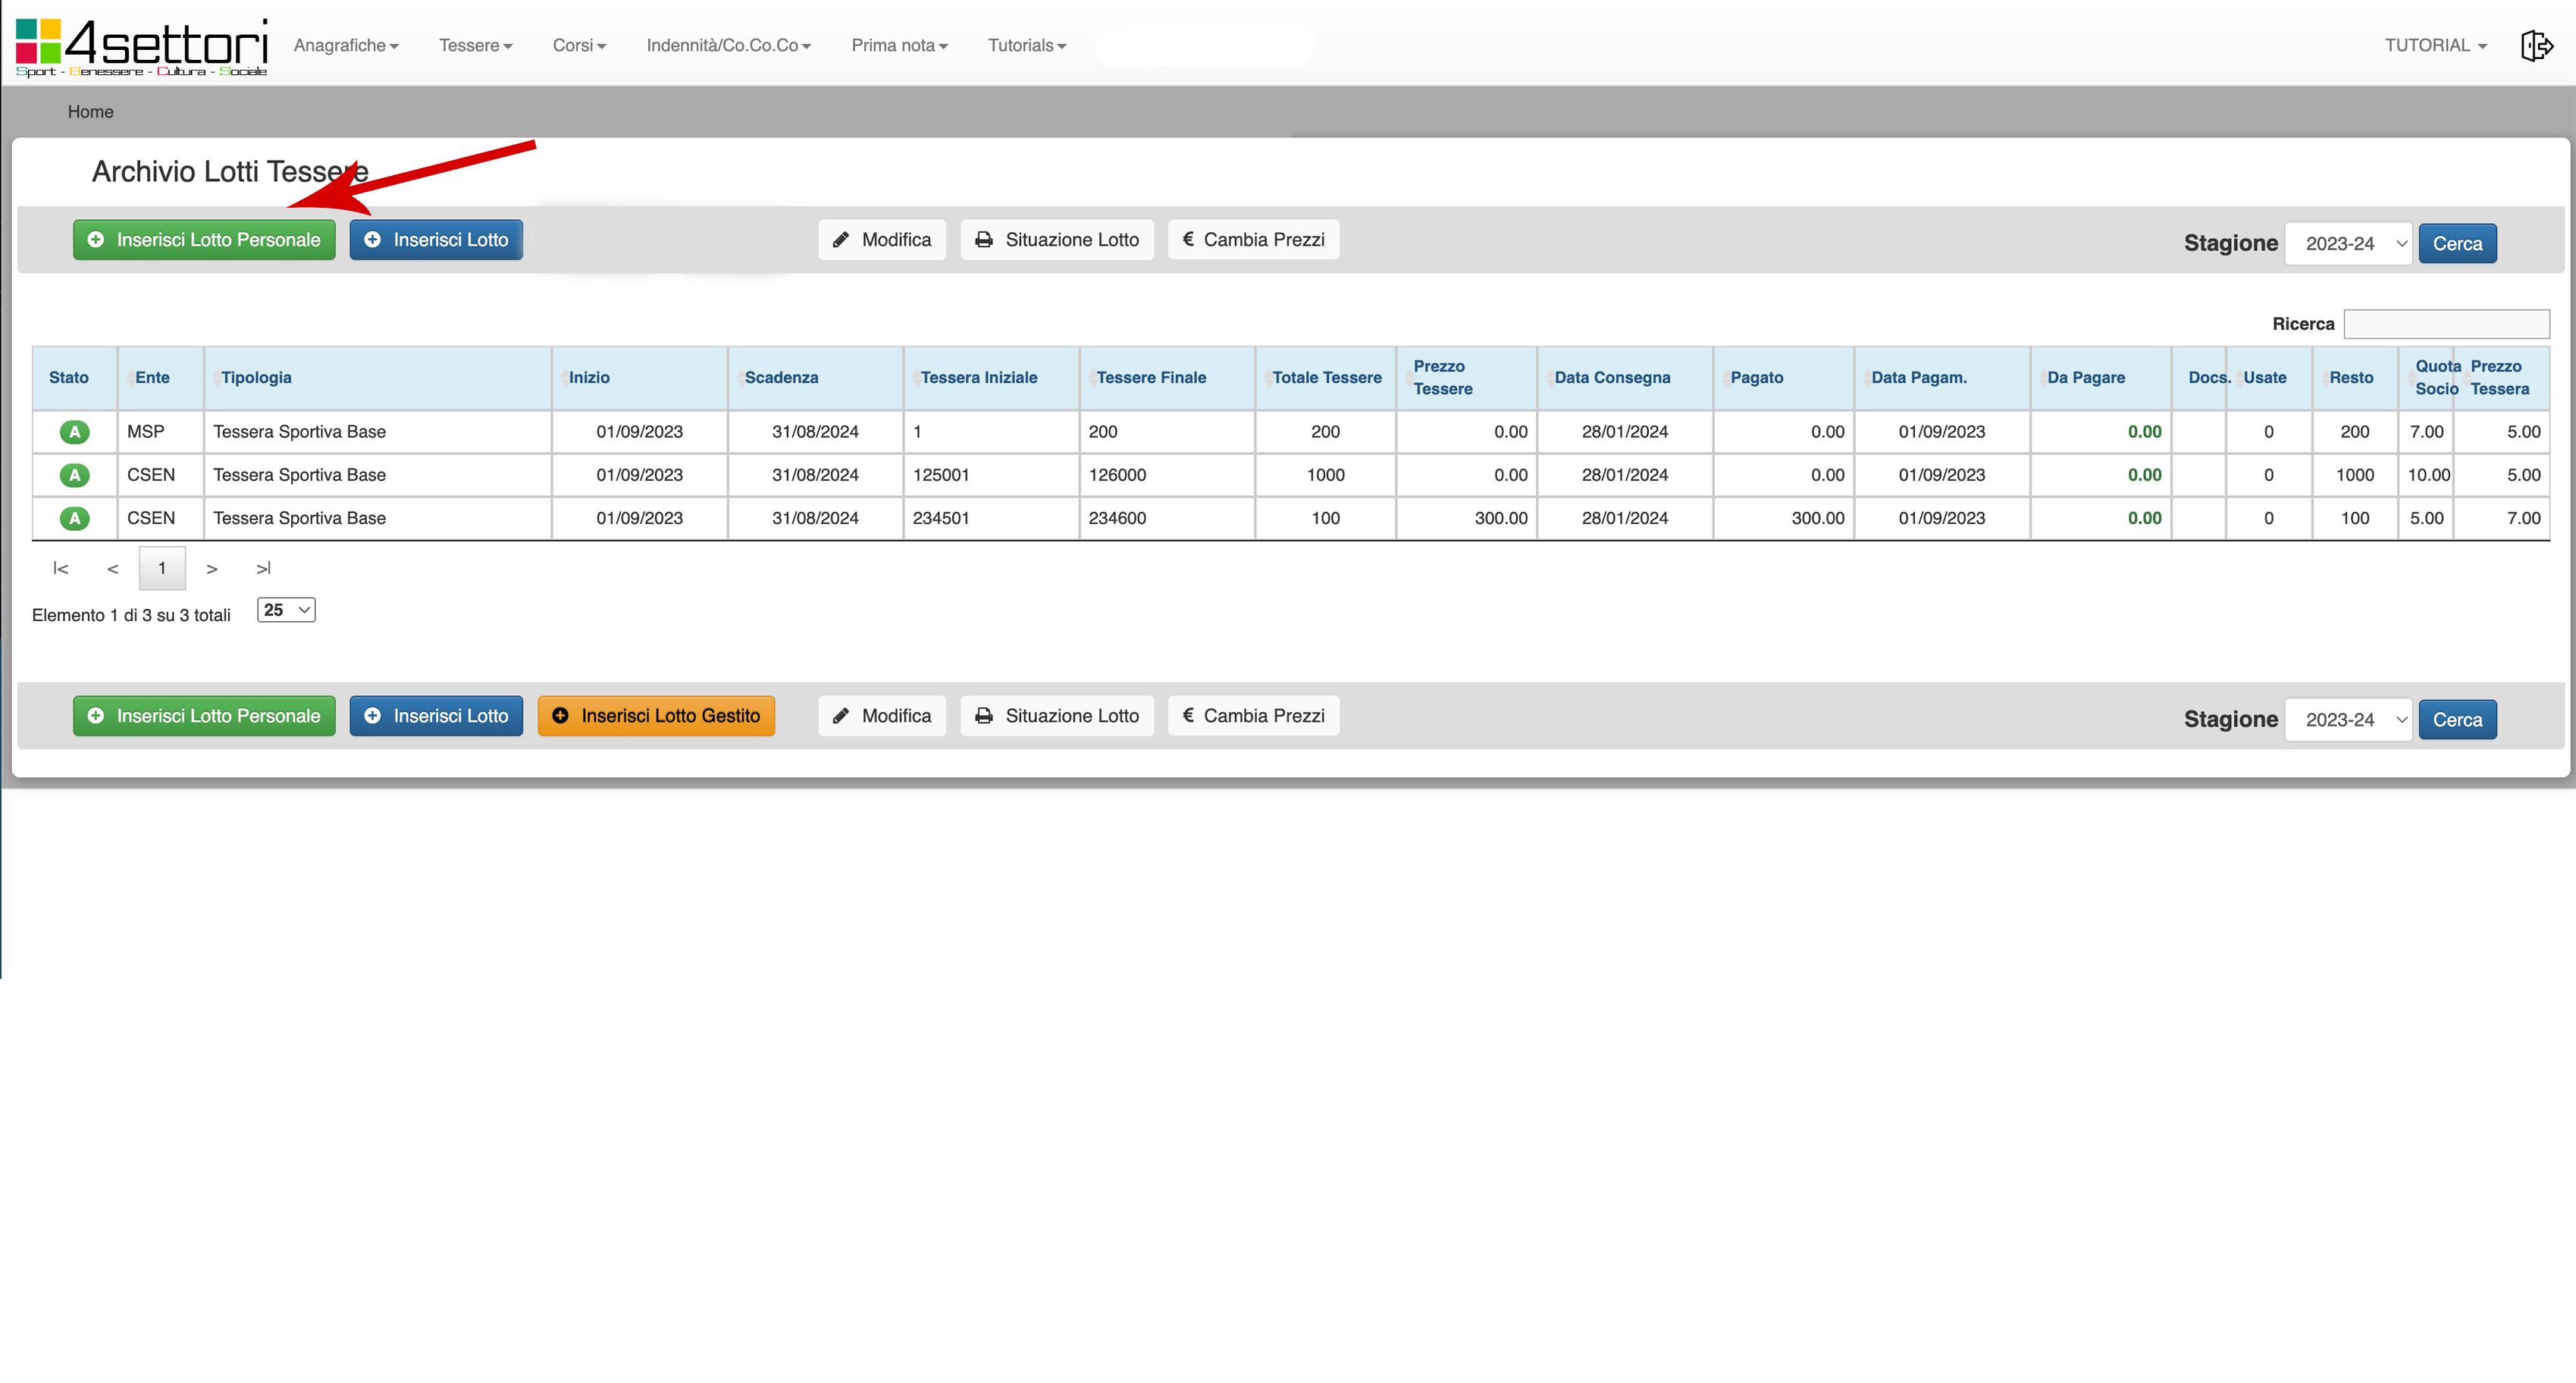This screenshot has height=1383, width=2576.
Task: Go to the last page icon
Action: click(x=263, y=568)
